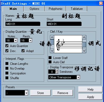Click the clef scrollbar thumb

[52, 42]
